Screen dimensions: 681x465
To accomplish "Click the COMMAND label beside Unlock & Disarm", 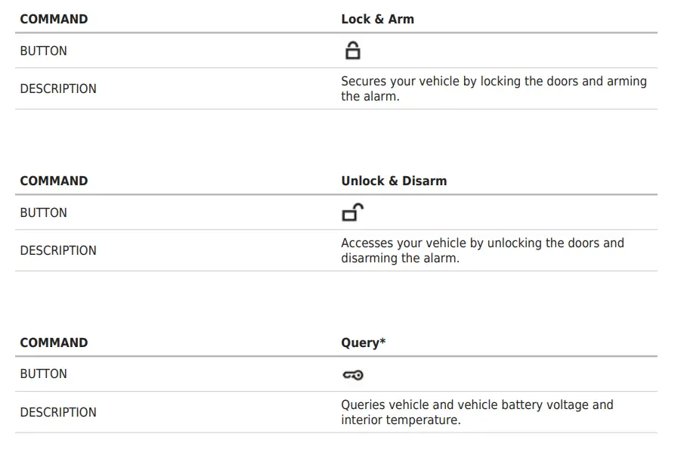I will click(54, 181).
